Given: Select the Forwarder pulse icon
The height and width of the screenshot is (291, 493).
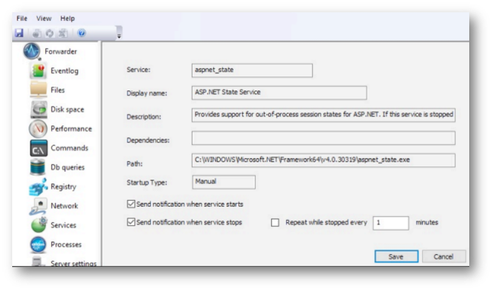Looking at the screenshot, I should (32, 51).
